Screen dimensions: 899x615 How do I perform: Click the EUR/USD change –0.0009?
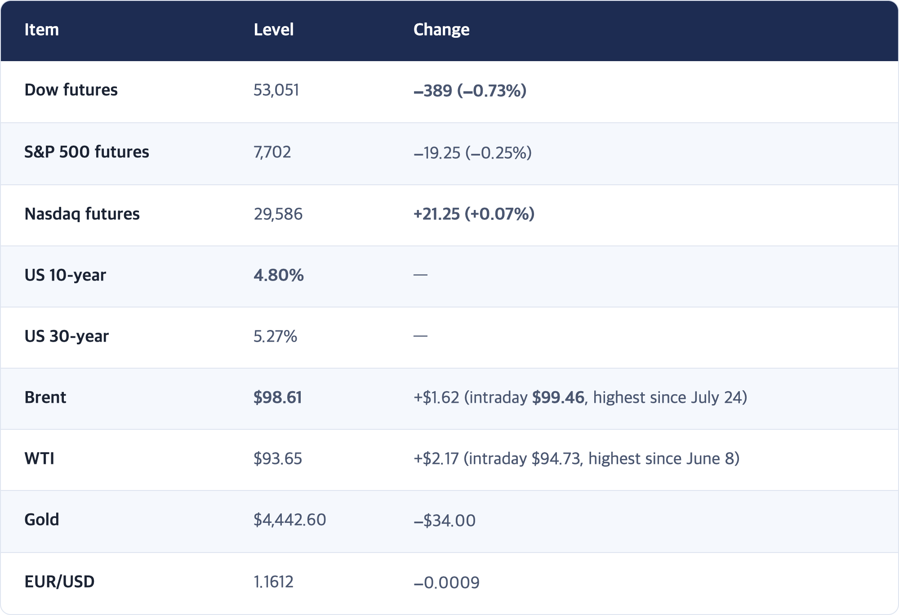[446, 583]
